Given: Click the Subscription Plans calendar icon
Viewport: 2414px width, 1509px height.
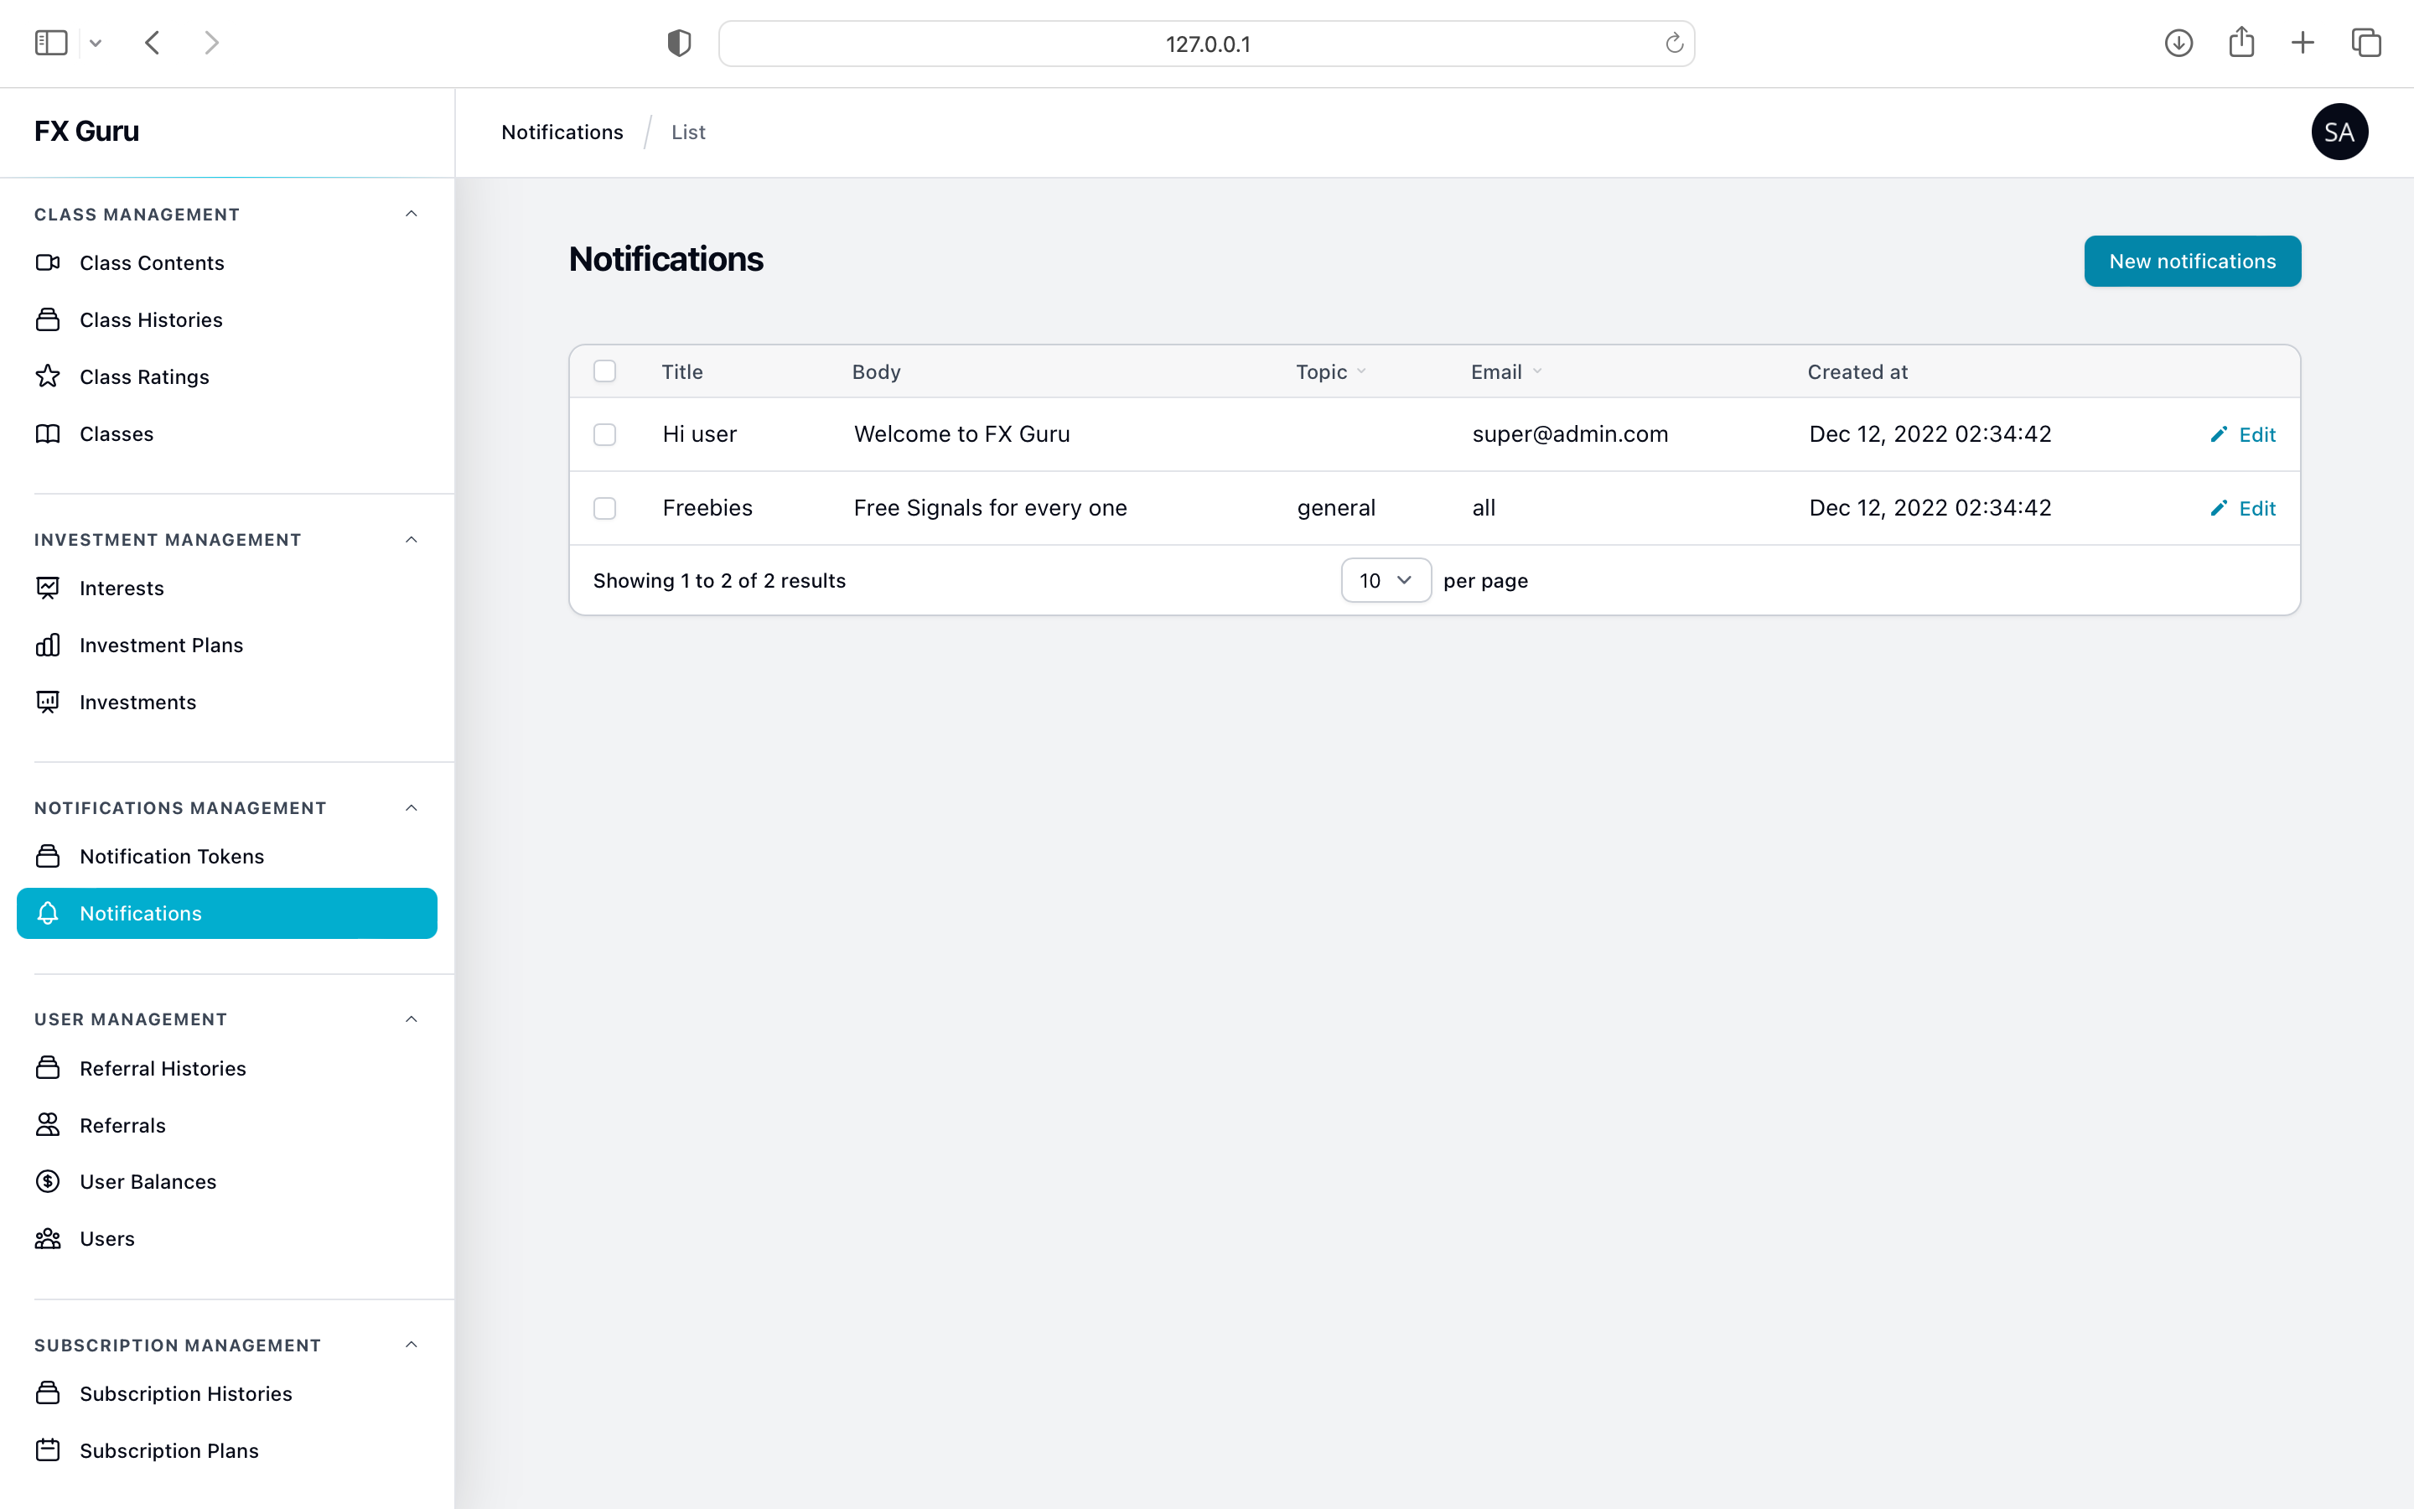Looking at the screenshot, I should pyautogui.click(x=48, y=1450).
